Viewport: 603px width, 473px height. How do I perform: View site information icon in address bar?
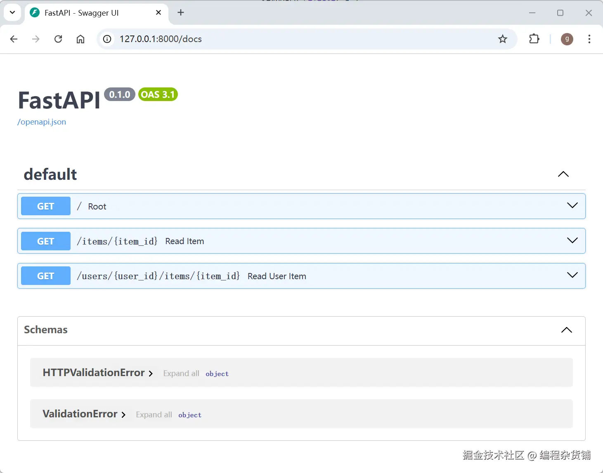coord(107,39)
